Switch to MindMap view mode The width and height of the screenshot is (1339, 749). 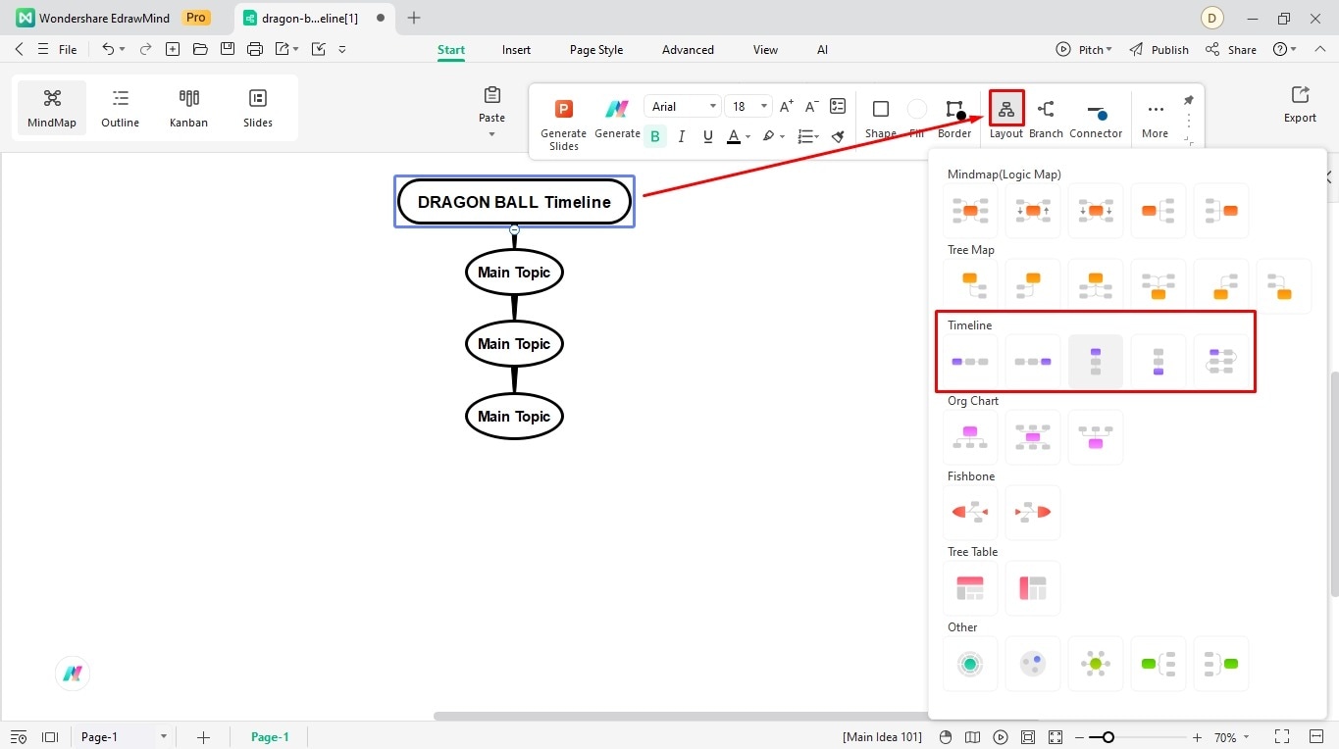click(x=52, y=108)
